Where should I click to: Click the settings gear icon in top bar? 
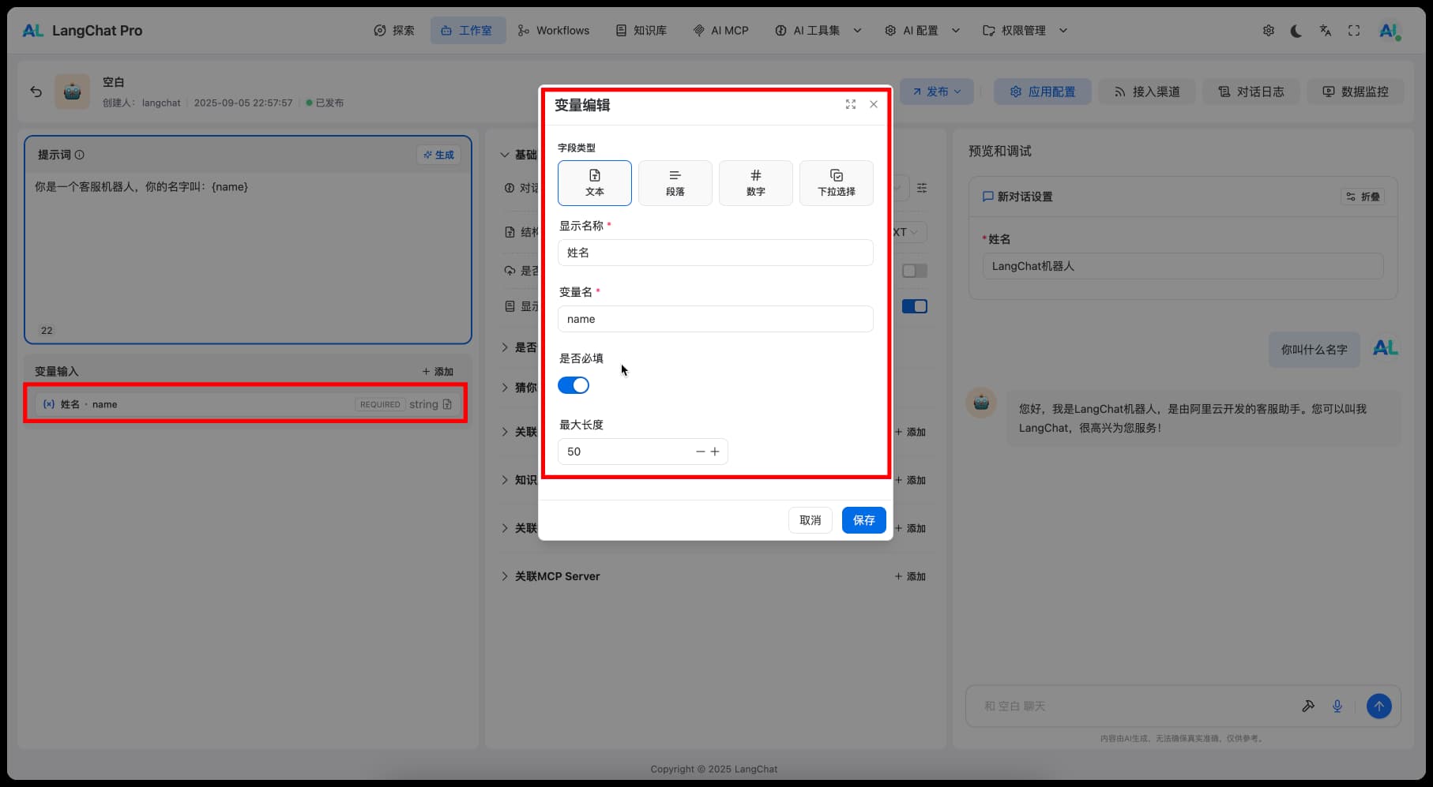[1268, 31]
